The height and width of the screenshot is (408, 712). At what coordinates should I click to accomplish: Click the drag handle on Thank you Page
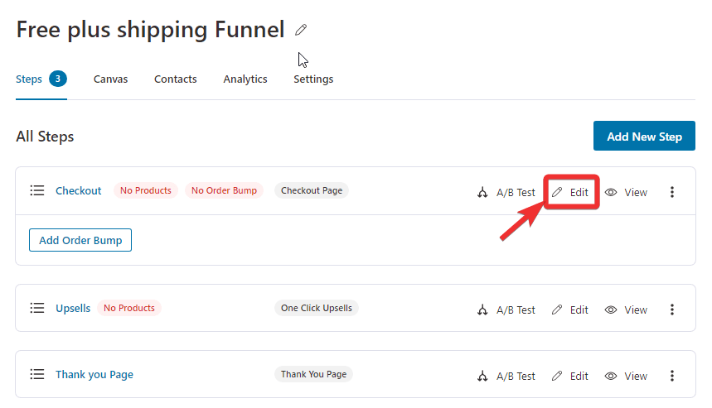click(x=37, y=374)
